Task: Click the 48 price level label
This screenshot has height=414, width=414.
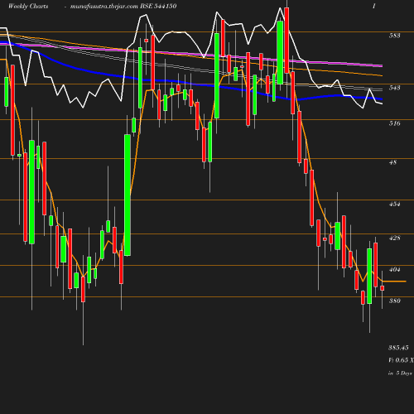Action: tap(392, 162)
